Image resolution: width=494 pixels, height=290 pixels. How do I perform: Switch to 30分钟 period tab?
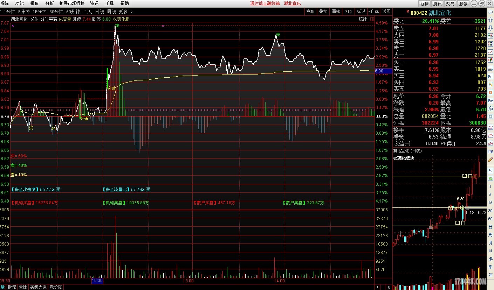tap(56, 12)
